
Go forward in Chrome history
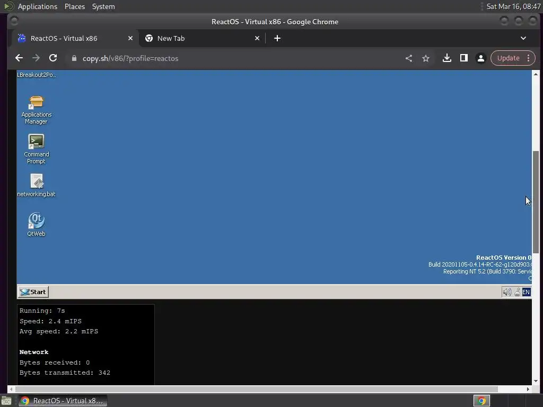(36, 58)
